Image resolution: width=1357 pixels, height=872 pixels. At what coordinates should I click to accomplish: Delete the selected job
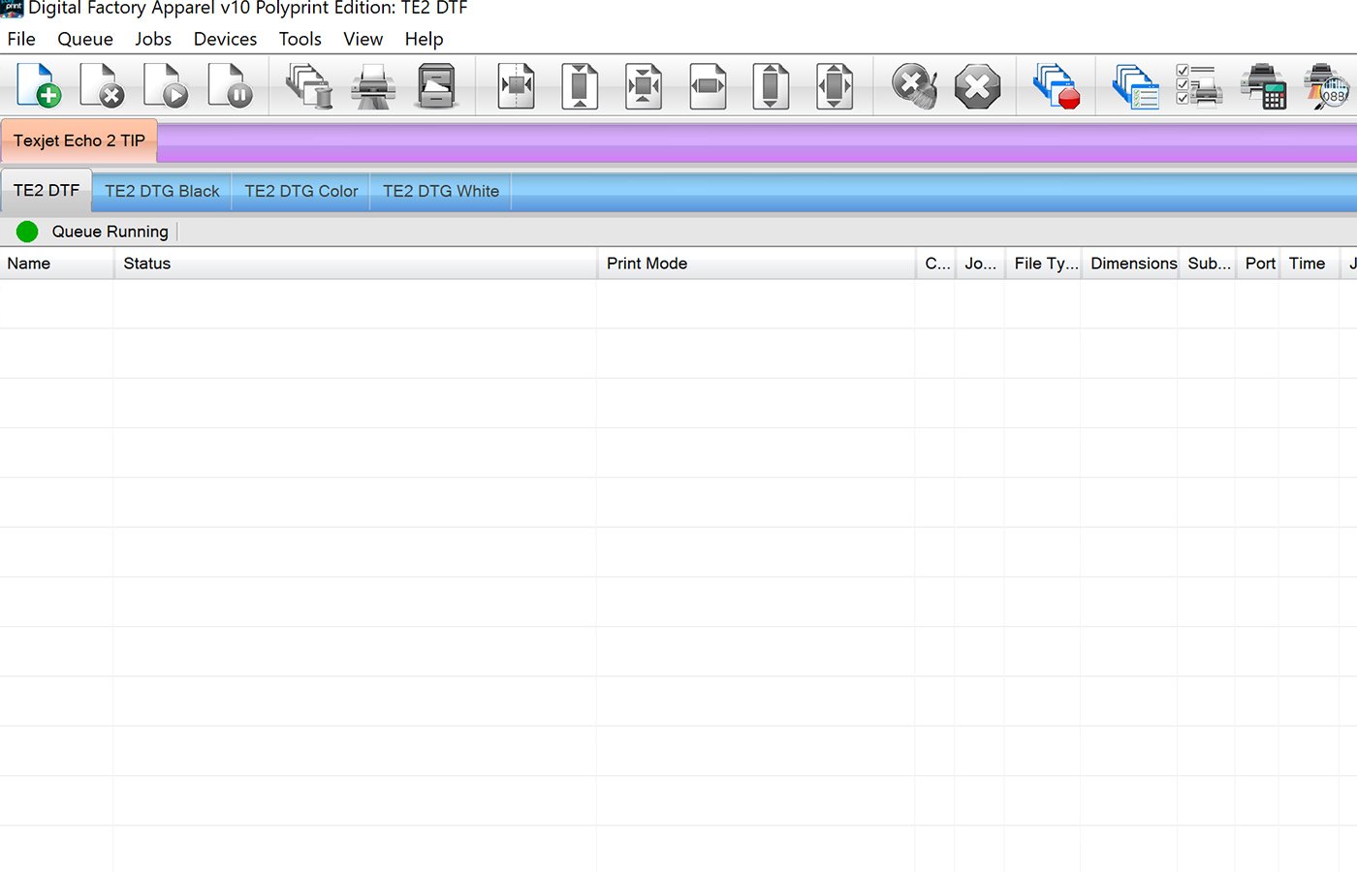point(102,85)
